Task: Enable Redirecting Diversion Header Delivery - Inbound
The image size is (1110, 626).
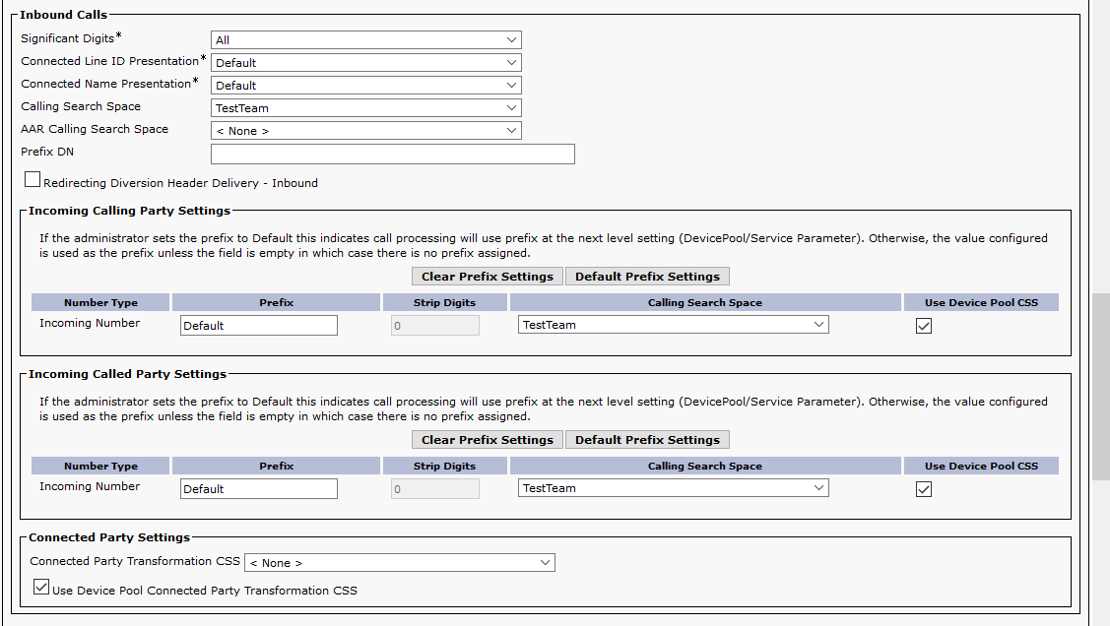Action: click(33, 180)
